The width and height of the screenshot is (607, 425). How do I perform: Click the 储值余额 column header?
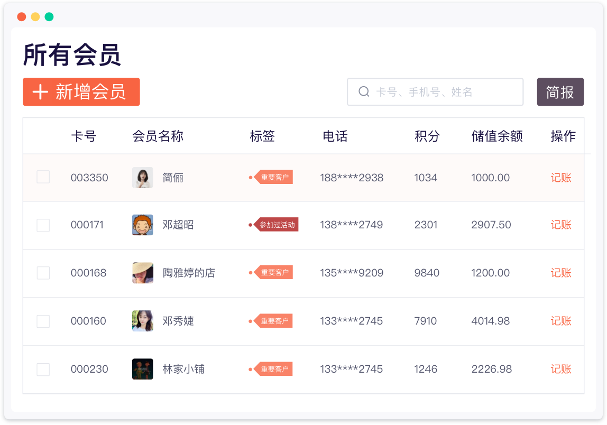click(x=496, y=136)
